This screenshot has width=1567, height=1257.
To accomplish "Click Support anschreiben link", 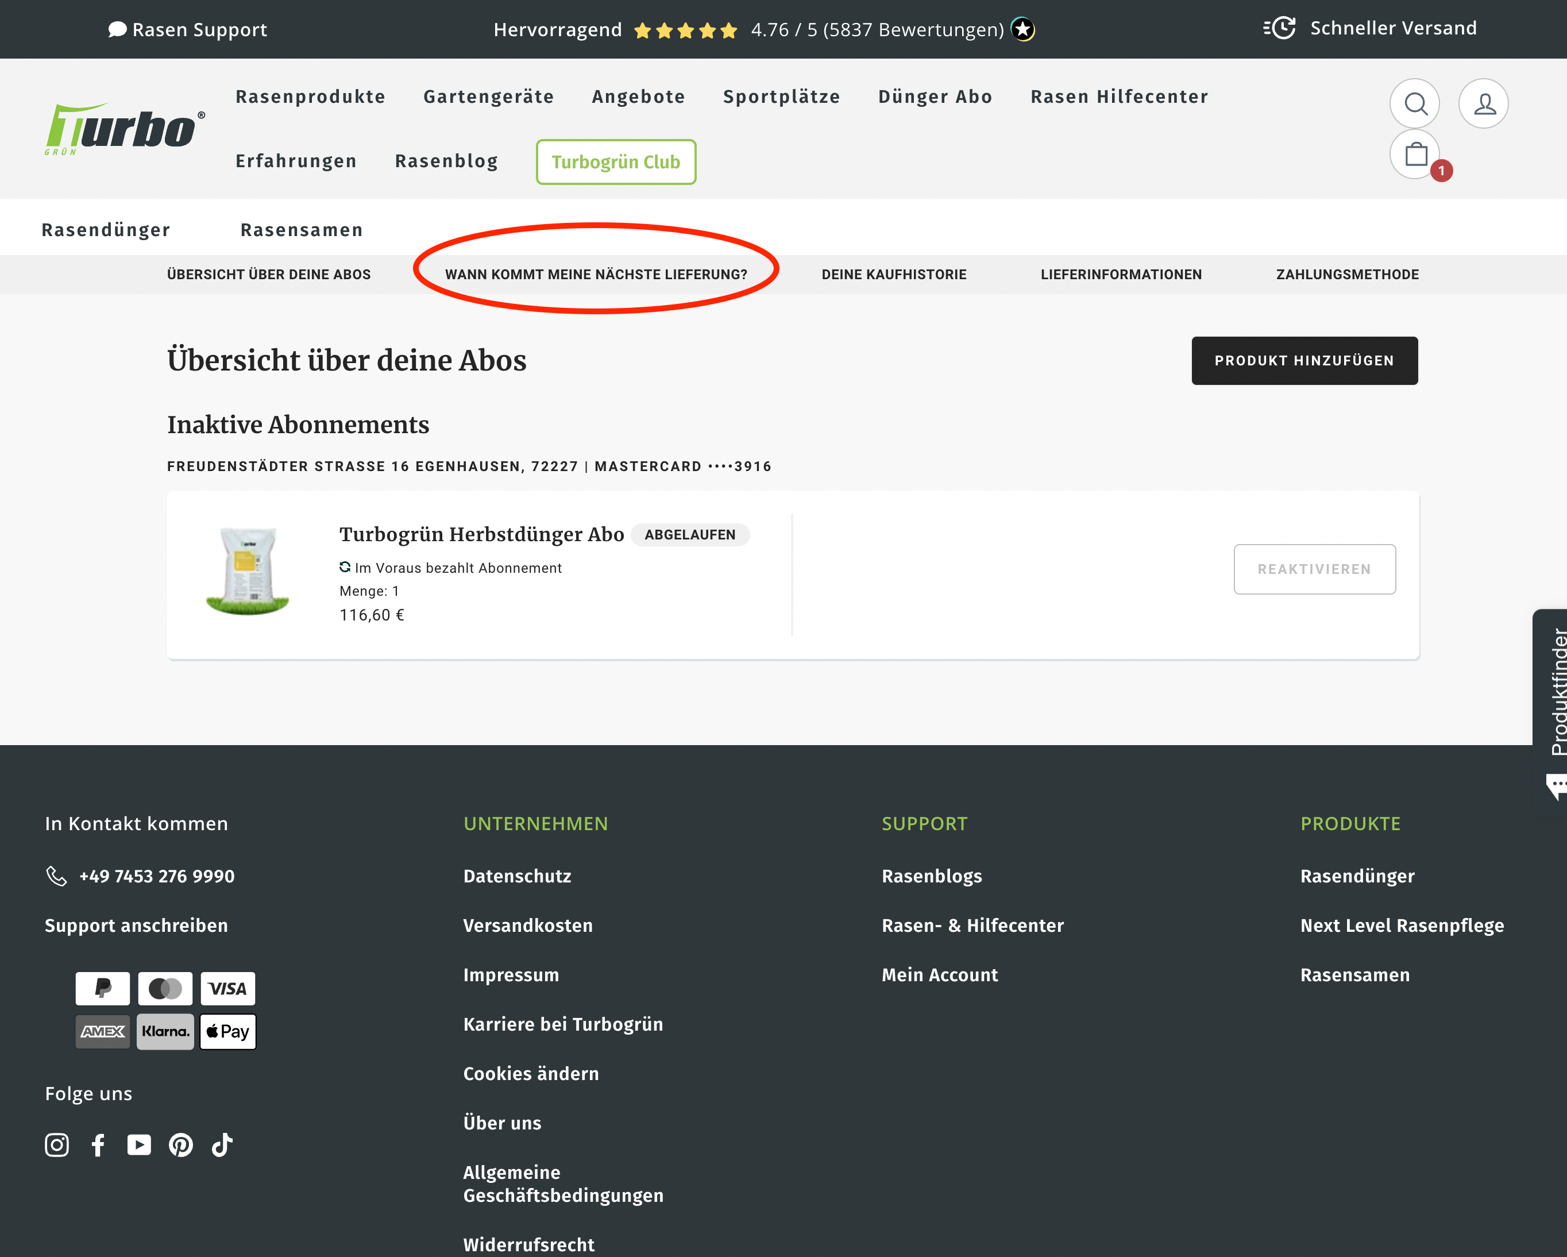I will click(136, 926).
